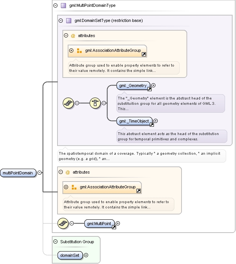Screen dimensions: 236x264
Task: Expand the gml:_TimeObject element
Action: (x=156, y=121)
